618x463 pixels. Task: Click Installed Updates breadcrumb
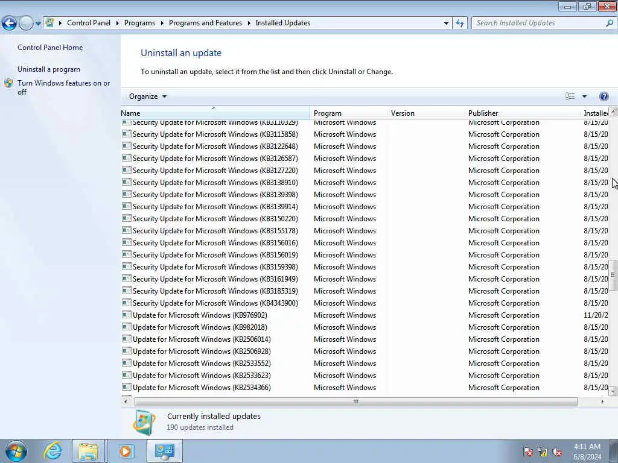pyautogui.click(x=282, y=23)
